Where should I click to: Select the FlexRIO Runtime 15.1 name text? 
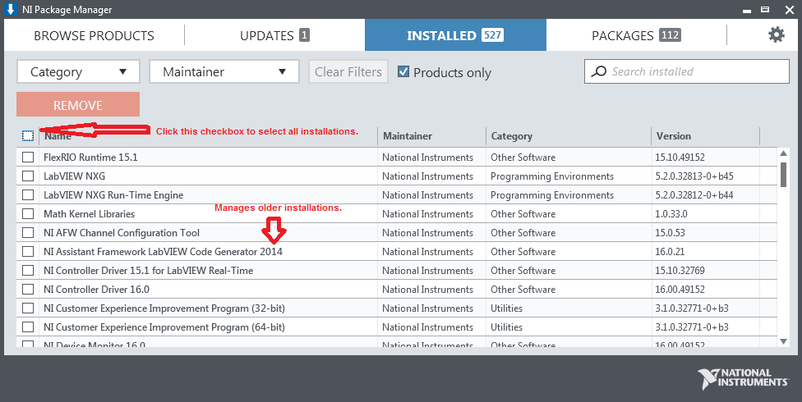pyautogui.click(x=90, y=158)
